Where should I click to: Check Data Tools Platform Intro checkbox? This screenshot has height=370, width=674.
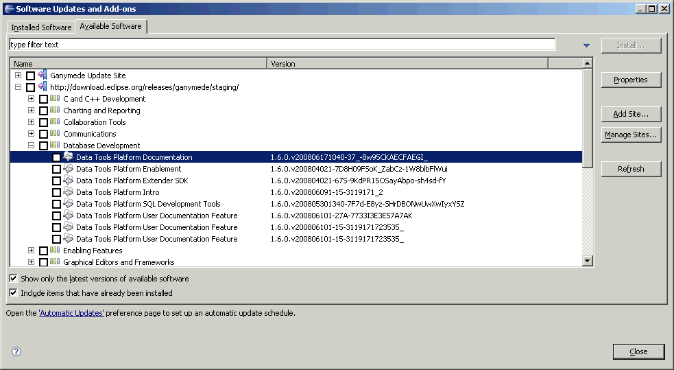coord(56,192)
